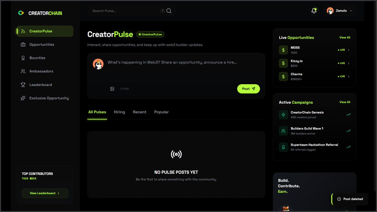Click the LIVE status on Kizzy.io
The image size is (377, 212).
point(341,63)
